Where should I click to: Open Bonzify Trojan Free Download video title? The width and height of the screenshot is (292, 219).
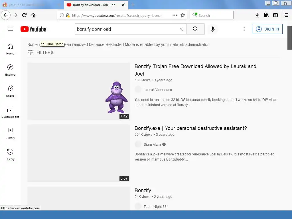(195, 70)
